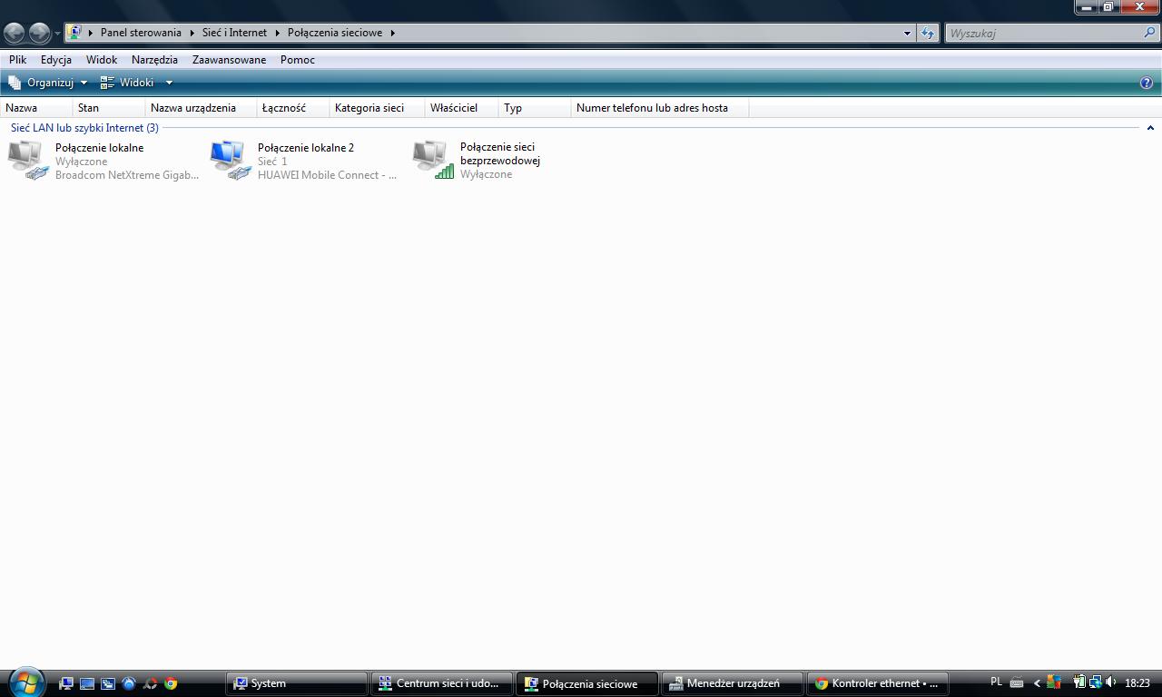The width and height of the screenshot is (1162, 697).
Task: Select the Połączenie lokalne network adapter icon
Action: pyautogui.click(x=27, y=160)
